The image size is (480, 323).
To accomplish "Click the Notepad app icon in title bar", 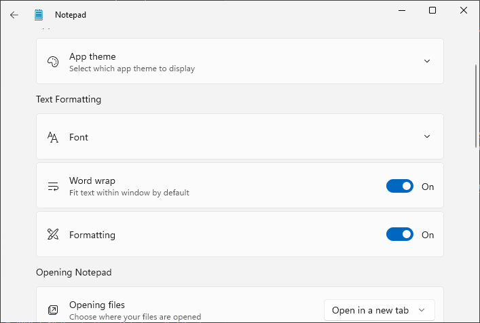I will click(39, 15).
